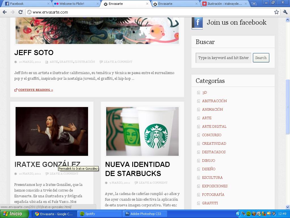This screenshot has height=218, width=290.
Task: Click page icon beside 3D category
Action: click(x=199, y=93)
